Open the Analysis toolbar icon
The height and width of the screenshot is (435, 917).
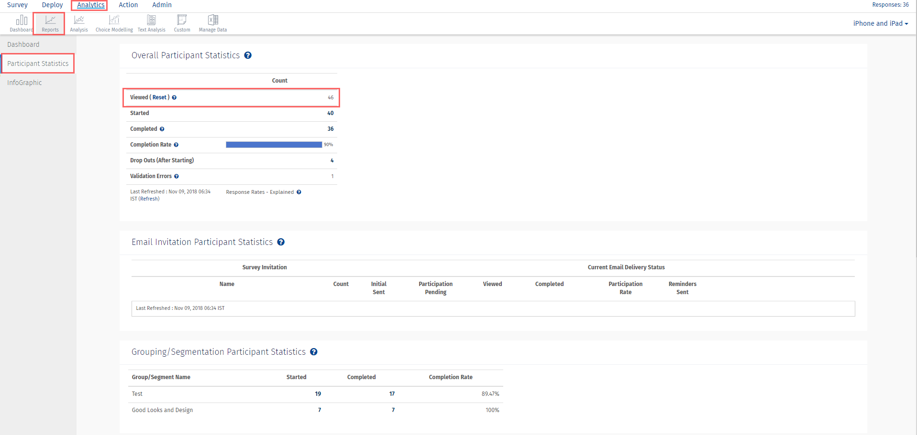click(x=79, y=23)
